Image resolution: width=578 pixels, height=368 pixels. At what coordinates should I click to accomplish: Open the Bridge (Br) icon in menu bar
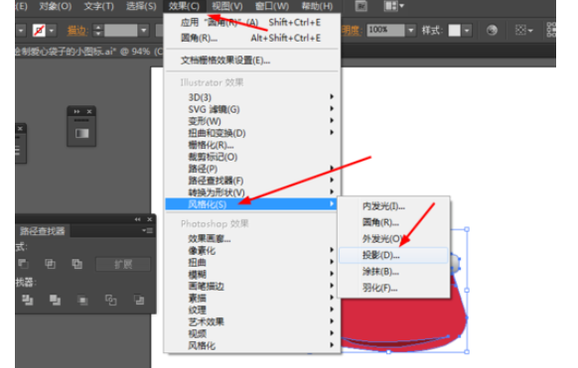click(361, 6)
